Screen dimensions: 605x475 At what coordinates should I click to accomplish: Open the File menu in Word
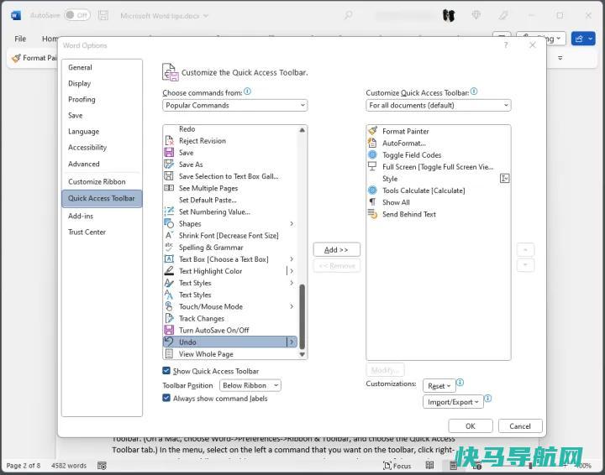coord(20,39)
